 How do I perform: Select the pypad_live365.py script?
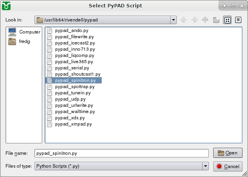pyautogui.click(x=74, y=62)
